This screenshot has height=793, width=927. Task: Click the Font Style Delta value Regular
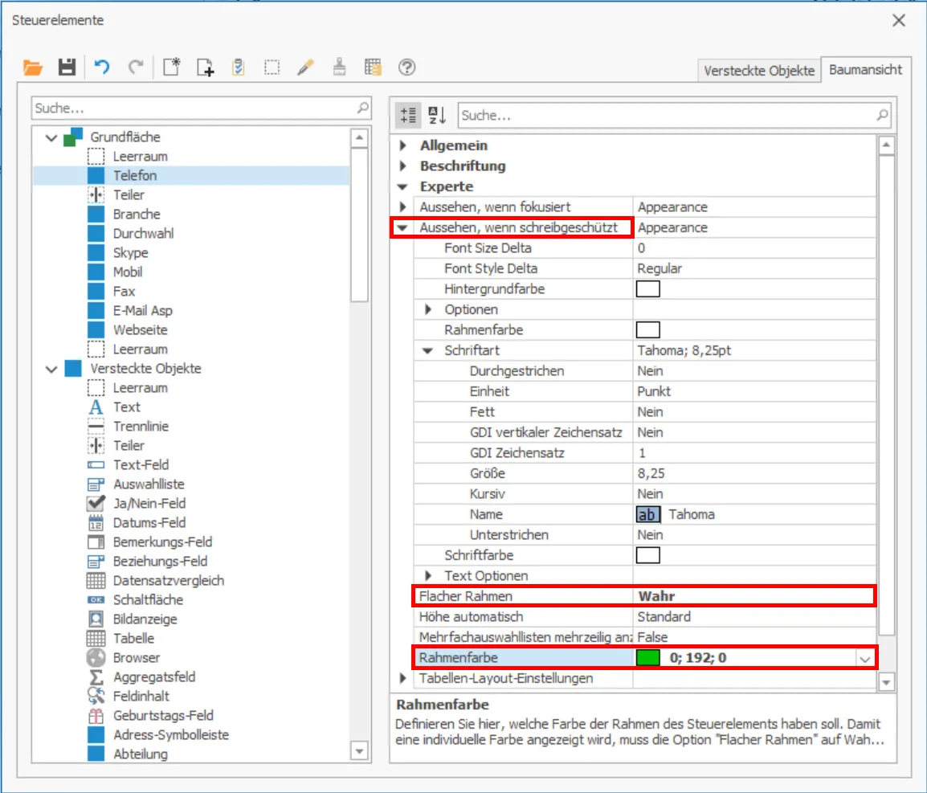pyautogui.click(x=660, y=268)
